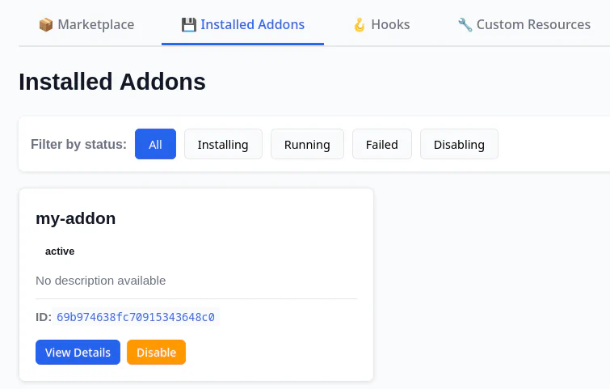Click the wrench icon beside Custom Resources
This screenshot has width=610, height=389.
(465, 24)
